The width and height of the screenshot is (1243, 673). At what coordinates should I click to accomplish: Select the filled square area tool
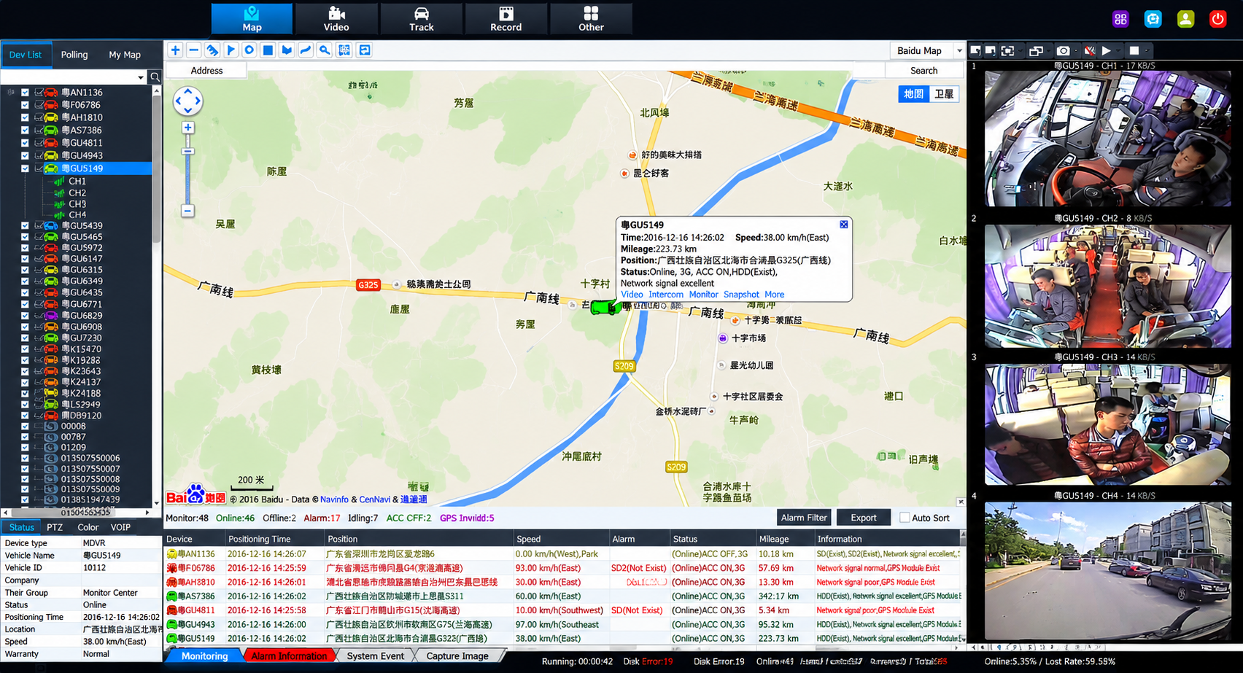[x=268, y=50]
